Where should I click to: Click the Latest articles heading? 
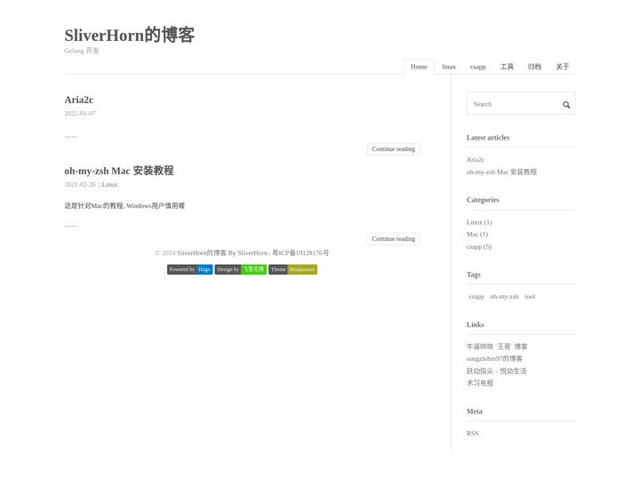coord(488,138)
